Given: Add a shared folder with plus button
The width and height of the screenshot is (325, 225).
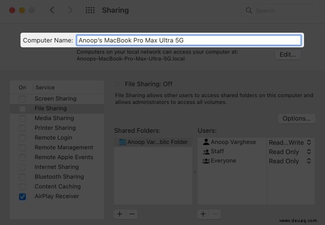Looking at the screenshot, I should (120, 214).
